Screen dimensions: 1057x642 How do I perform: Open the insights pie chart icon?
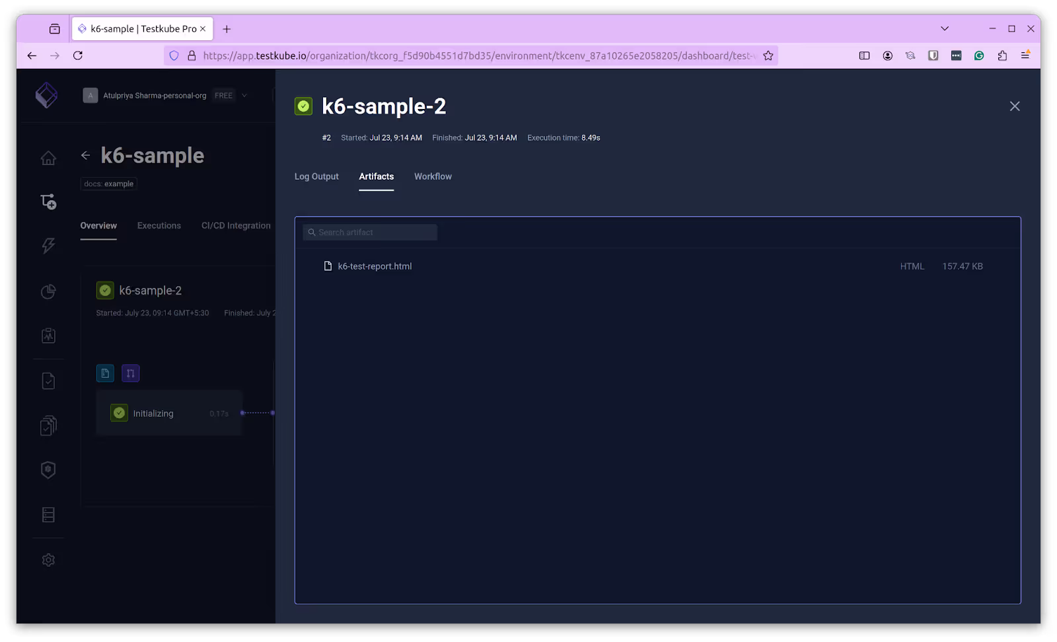[x=48, y=291]
